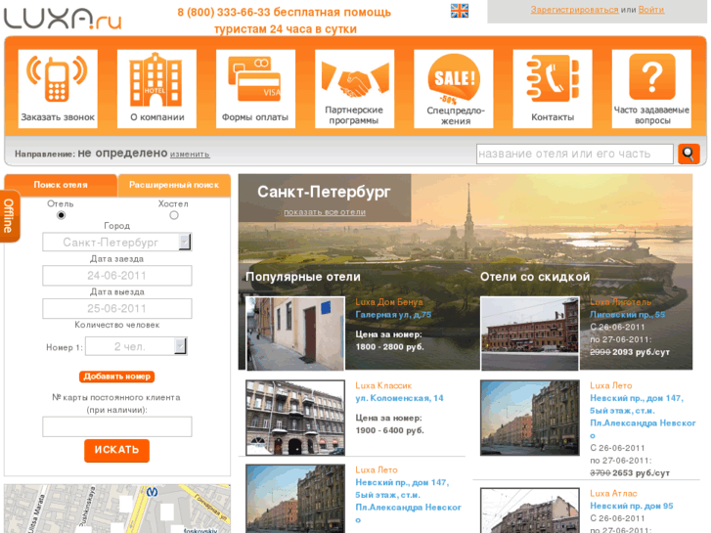Click the price text '1900 - 6400 руб.'

pos(389,430)
